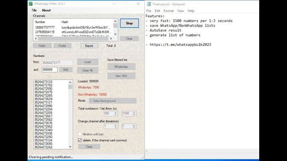287x161 pixels.
Task: Save the Non WA filtered list
Action: click(122, 76)
